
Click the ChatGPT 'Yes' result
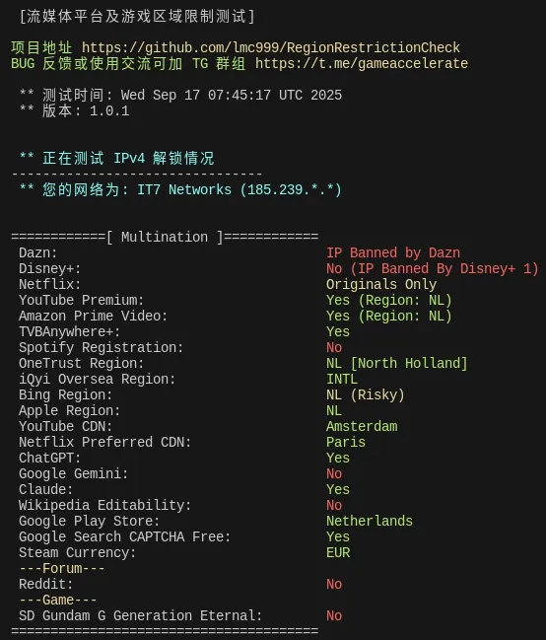338,458
